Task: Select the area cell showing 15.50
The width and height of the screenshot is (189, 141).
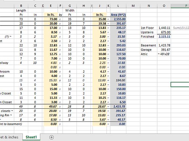Action: coord(118,37)
